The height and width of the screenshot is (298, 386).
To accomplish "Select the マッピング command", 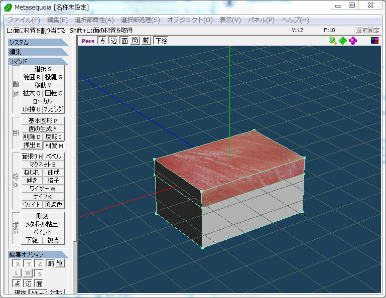I will pos(53,109).
